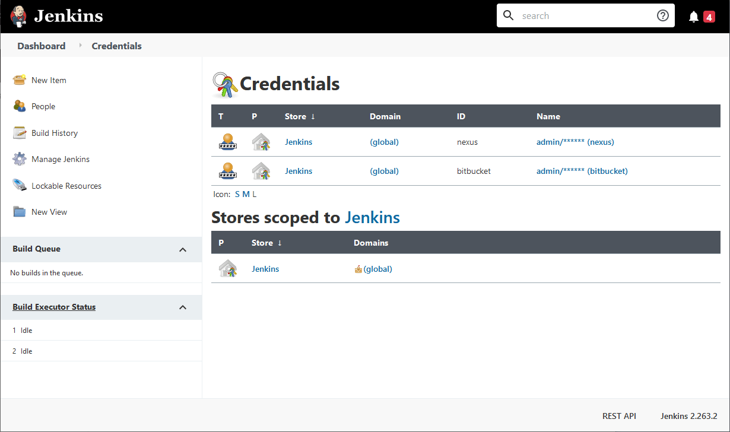Click the bitbucket ID cell

474,171
